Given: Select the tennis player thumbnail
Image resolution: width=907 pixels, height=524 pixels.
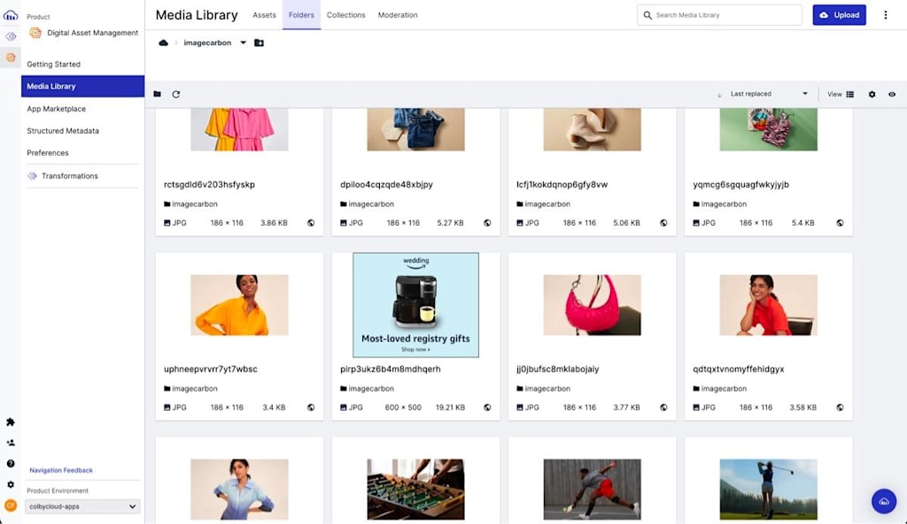Looking at the screenshot, I should (x=593, y=489).
